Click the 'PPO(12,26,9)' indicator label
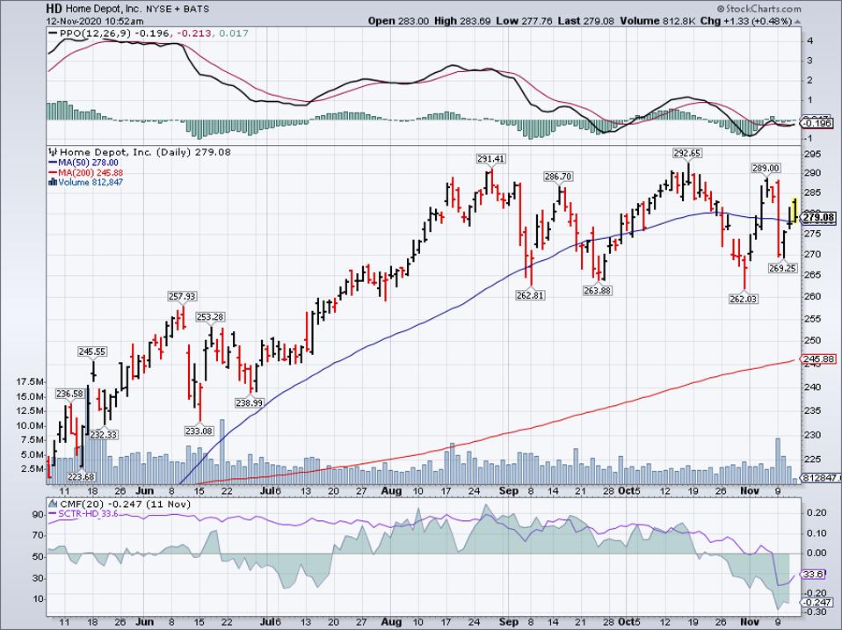This screenshot has width=842, height=630. [95, 33]
